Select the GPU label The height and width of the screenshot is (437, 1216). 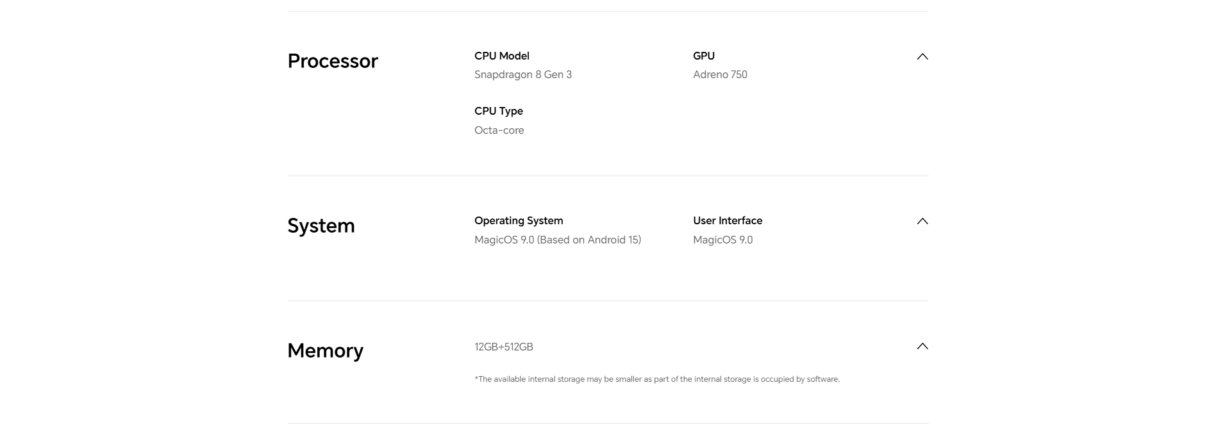704,56
